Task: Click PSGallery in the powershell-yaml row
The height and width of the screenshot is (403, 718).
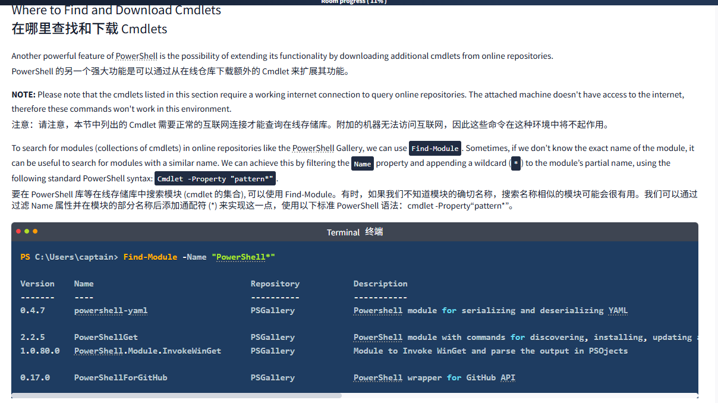Action: coord(273,310)
